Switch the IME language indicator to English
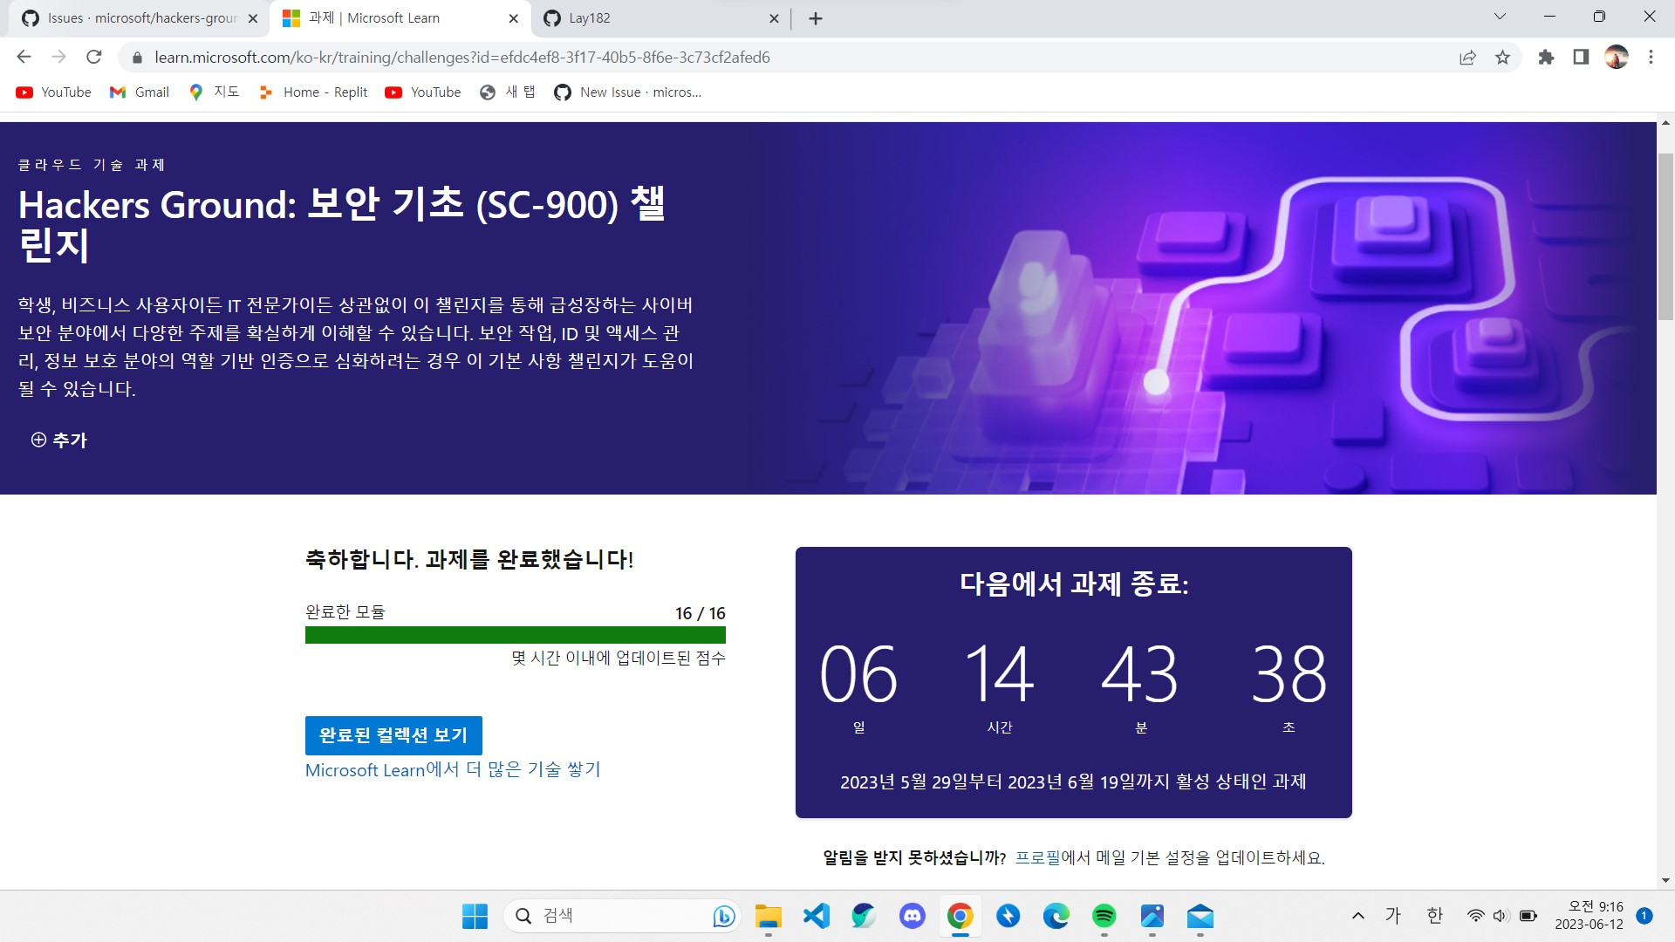This screenshot has width=1675, height=942. [1433, 915]
